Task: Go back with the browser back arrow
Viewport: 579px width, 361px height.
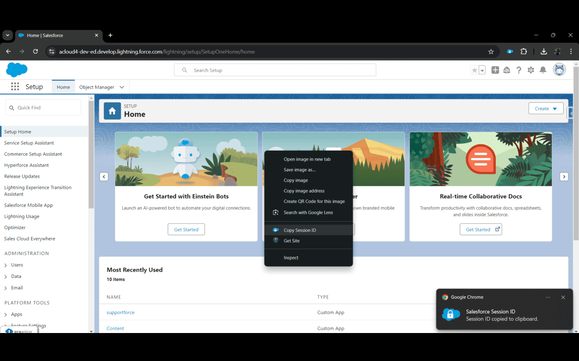Action: click(x=8, y=51)
